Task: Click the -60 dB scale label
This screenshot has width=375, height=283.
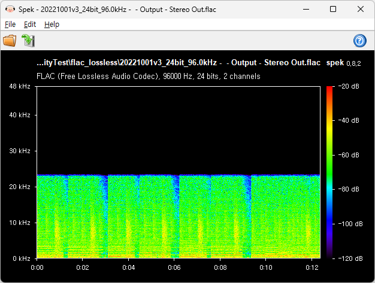Action: 349,155
